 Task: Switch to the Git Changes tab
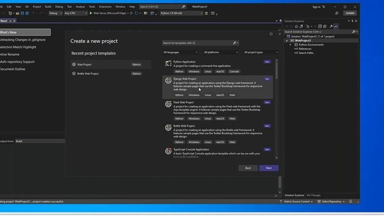[313, 196]
